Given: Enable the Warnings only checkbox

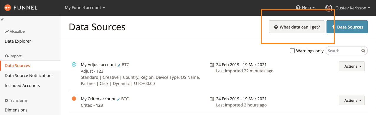Looking at the screenshot, I should click(x=292, y=51).
